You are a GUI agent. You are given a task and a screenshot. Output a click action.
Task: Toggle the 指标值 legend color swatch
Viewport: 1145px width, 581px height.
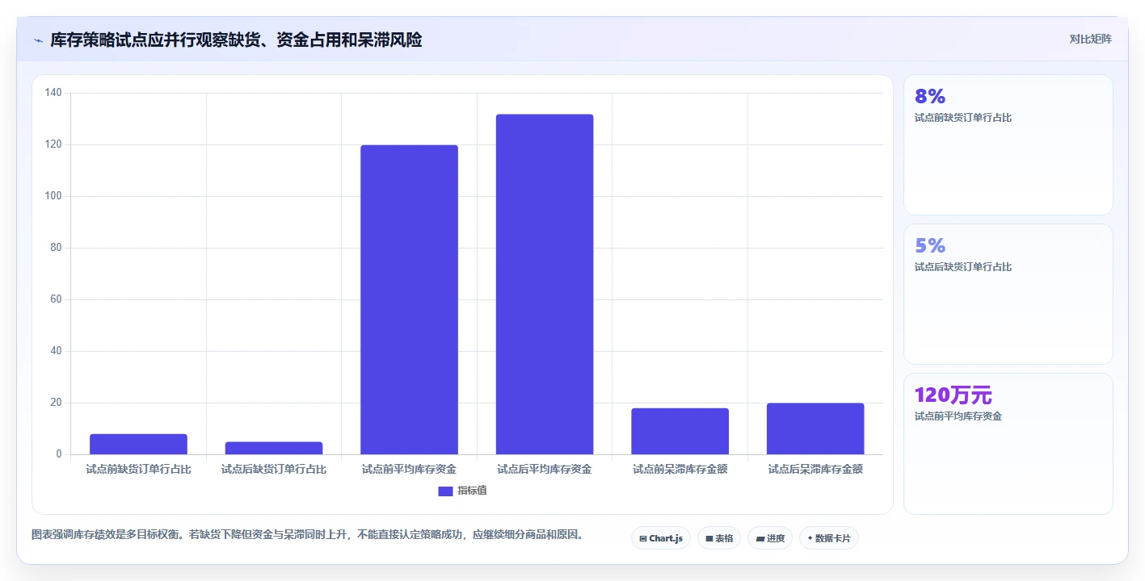(445, 491)
